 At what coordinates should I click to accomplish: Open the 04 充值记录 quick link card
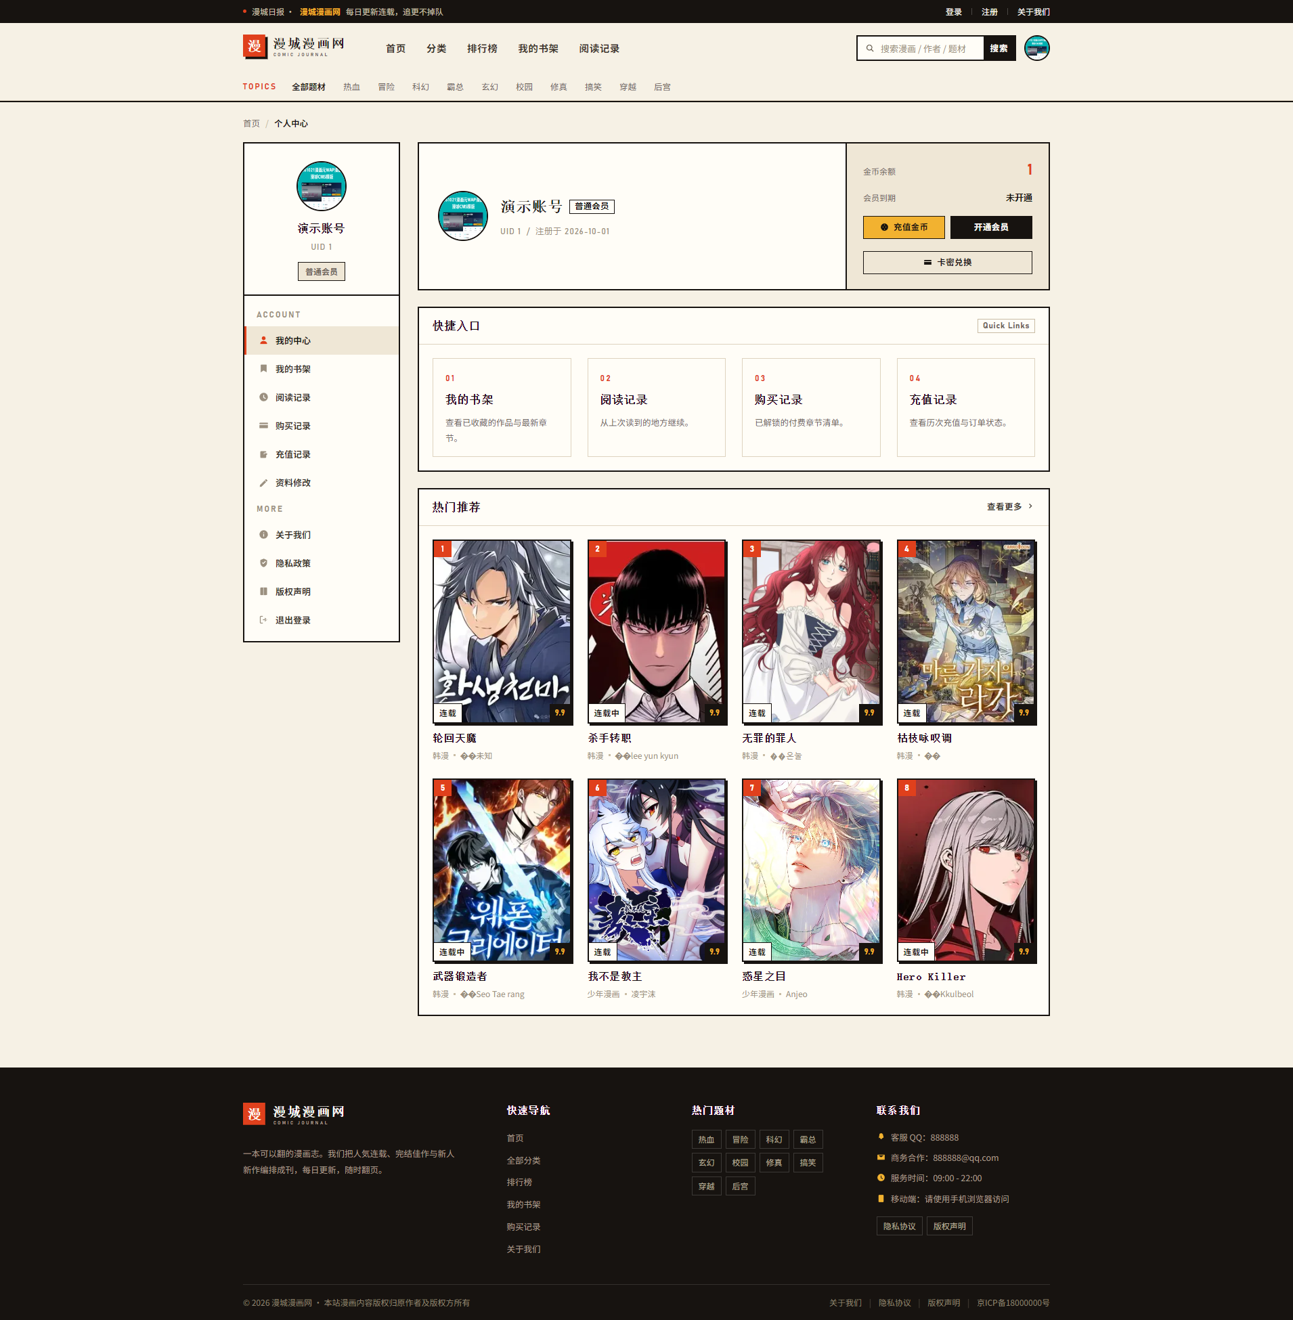click(x=965, y=408)
